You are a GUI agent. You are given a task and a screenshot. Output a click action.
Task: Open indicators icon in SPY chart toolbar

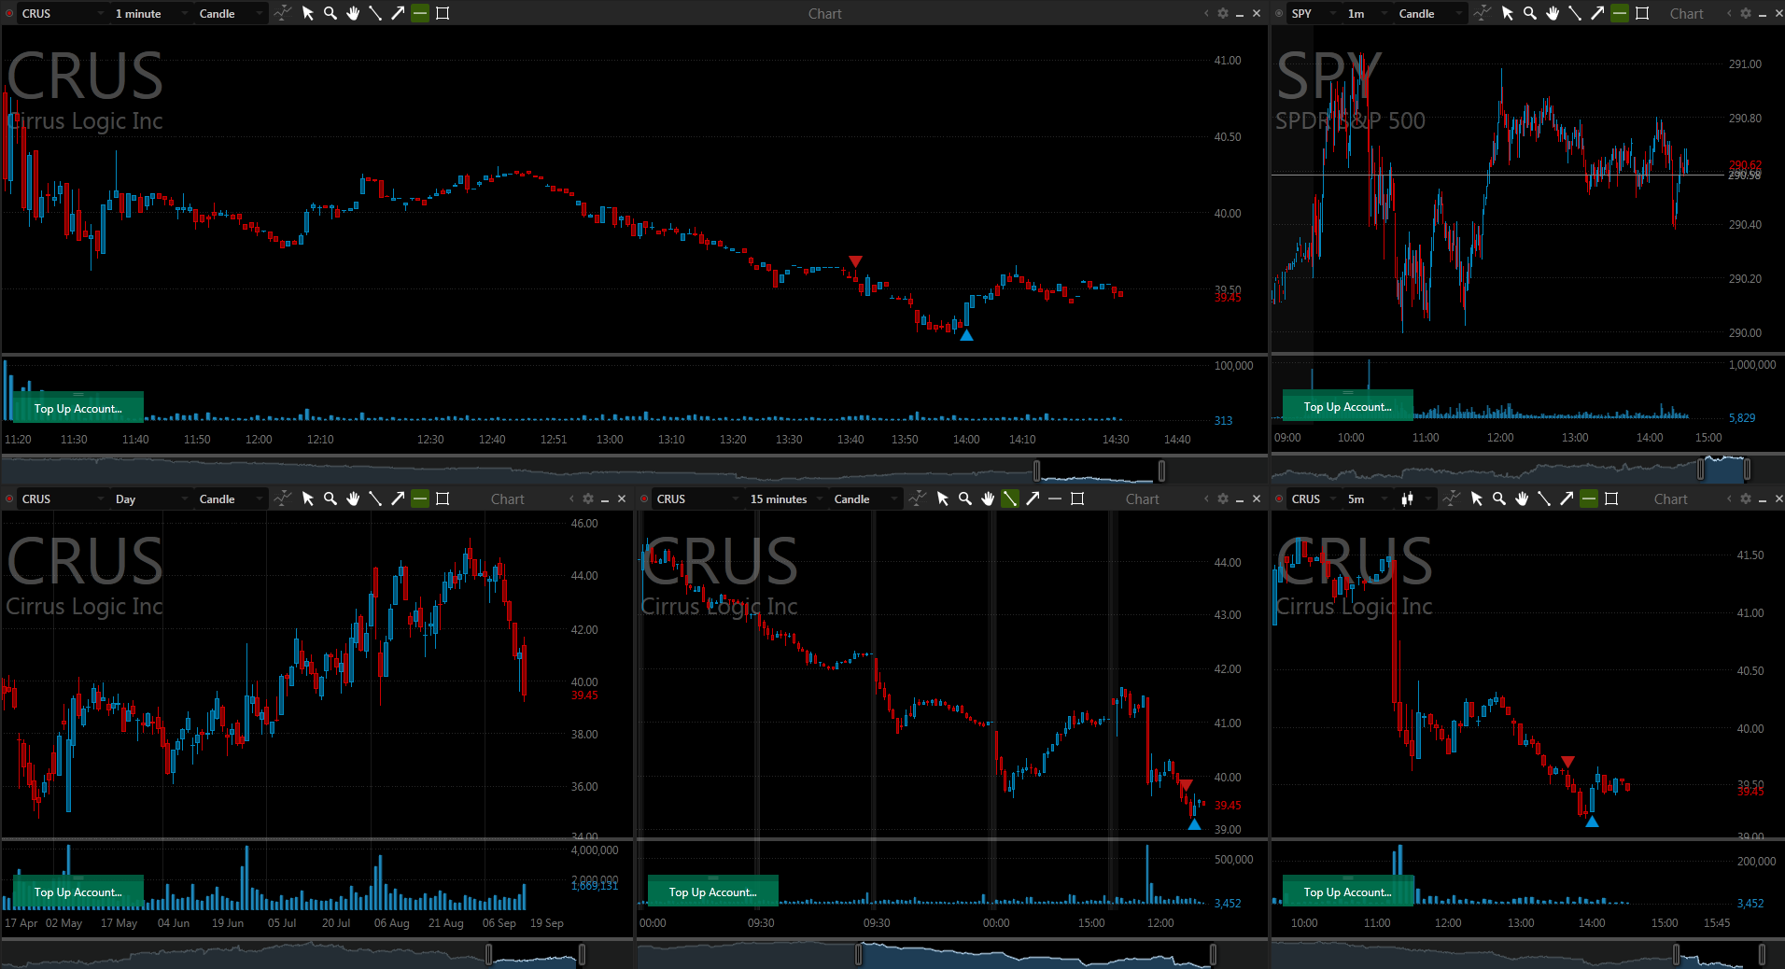pos(1482,13)
